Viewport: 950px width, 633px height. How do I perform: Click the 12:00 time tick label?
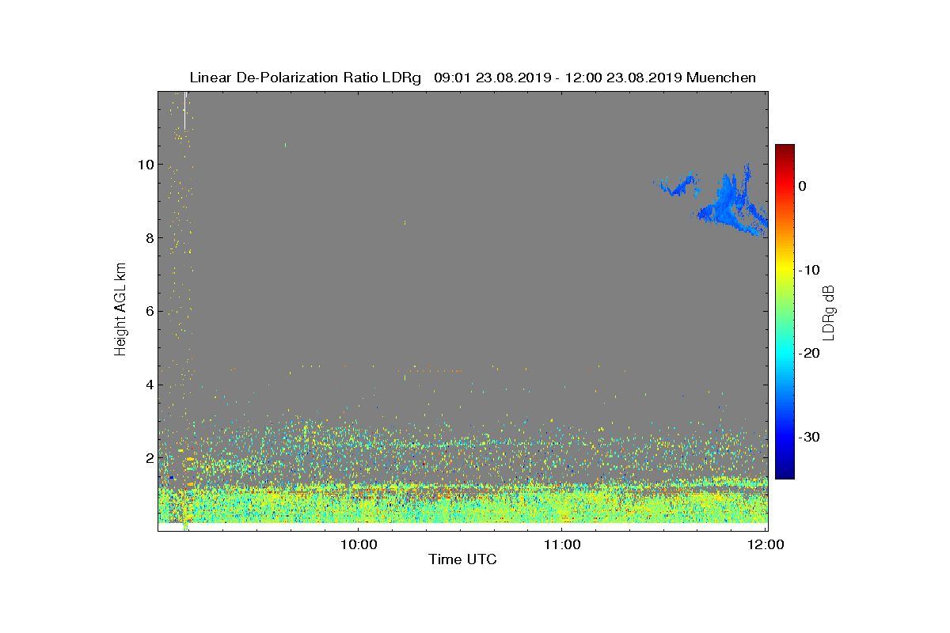point(766,544)
